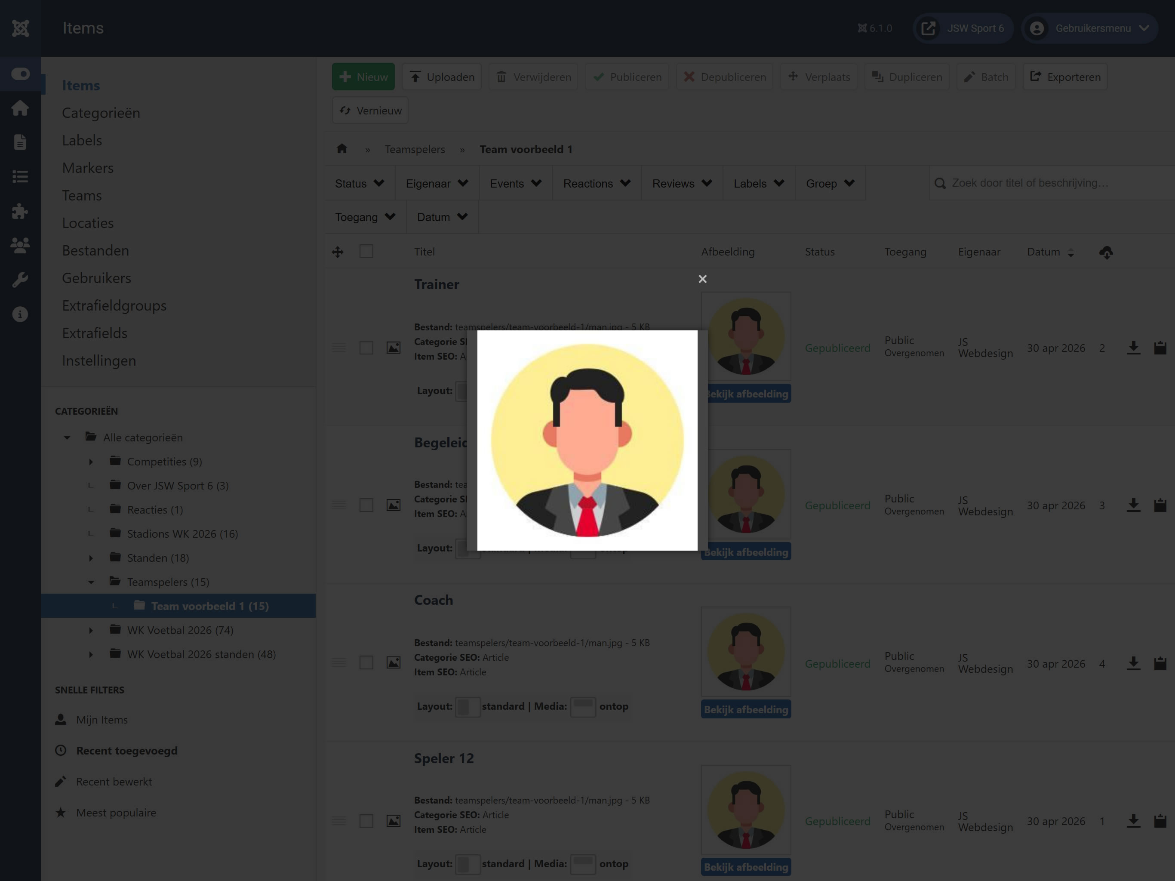Click Bekijk afbeelding for Coach
Image resolution: width=1175 pixels, height=881 pixels.
[x=746, y=709]
